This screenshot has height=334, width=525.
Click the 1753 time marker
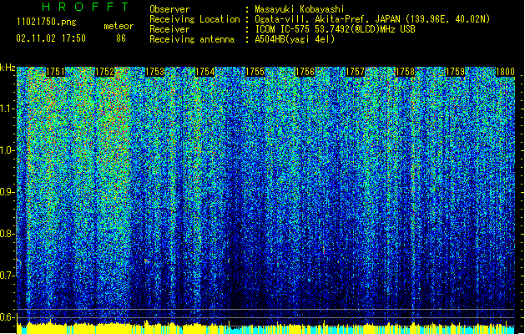[x=155, y=72]
